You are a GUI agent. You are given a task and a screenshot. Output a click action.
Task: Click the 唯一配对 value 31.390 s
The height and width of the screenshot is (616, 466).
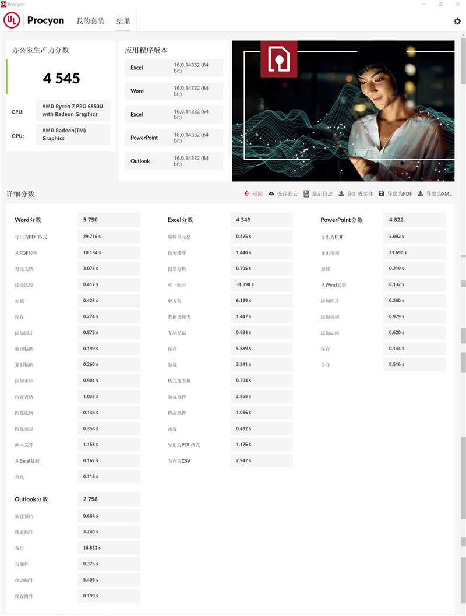(262, 284)
